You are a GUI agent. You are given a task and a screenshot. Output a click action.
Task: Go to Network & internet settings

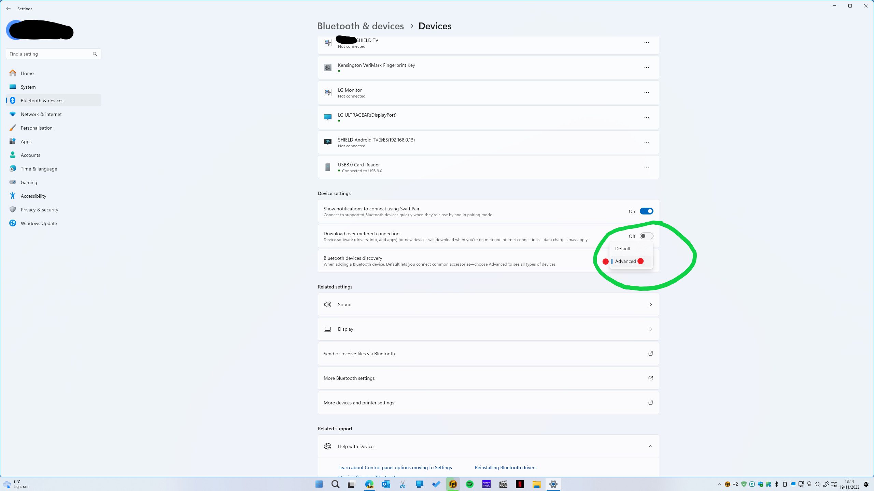click(x=41, y=114)
